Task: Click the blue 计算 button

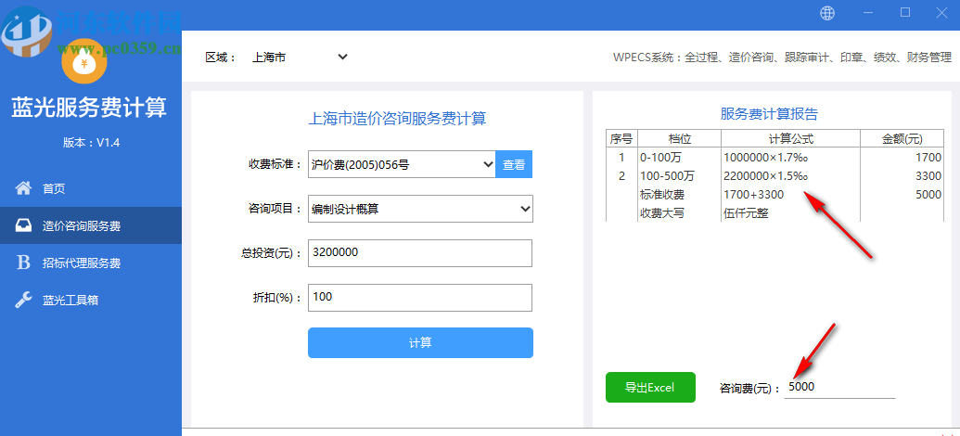Action: [x=420, y=342]
